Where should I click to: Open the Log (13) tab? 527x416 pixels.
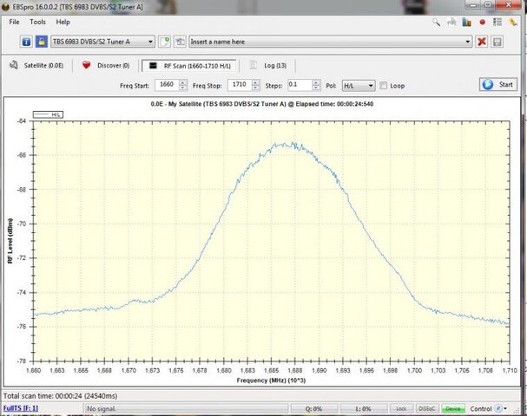click(x=268, y=65)
